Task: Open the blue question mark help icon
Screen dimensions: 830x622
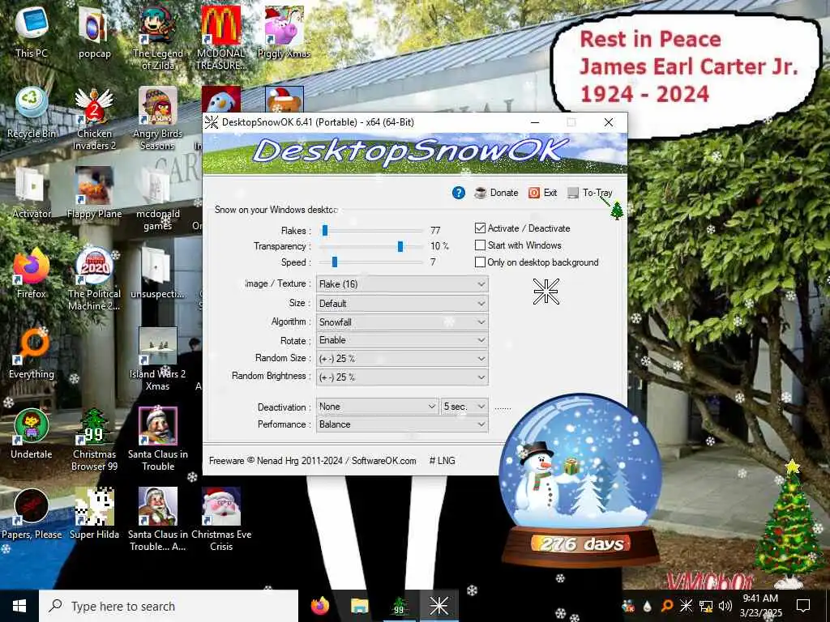Action: [x=459, y=193]
